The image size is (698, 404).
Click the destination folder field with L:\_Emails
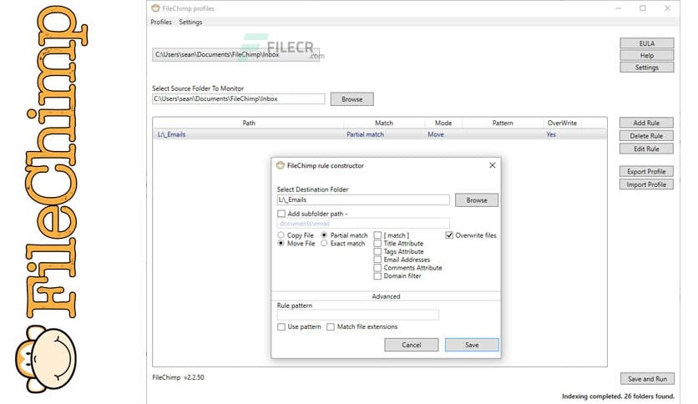click(x=363, y=199)
